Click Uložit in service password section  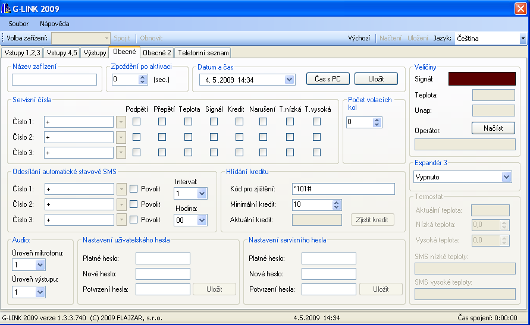pos(381,289)
